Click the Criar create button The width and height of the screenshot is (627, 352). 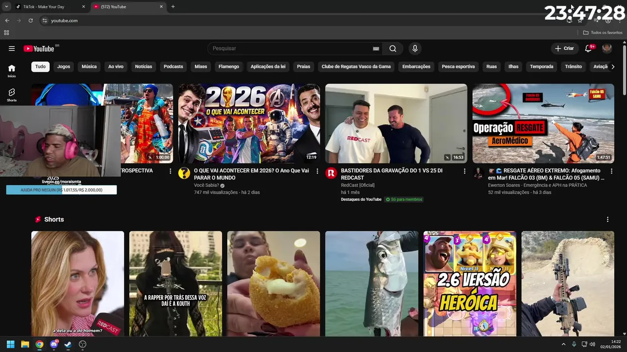[564, 48]
